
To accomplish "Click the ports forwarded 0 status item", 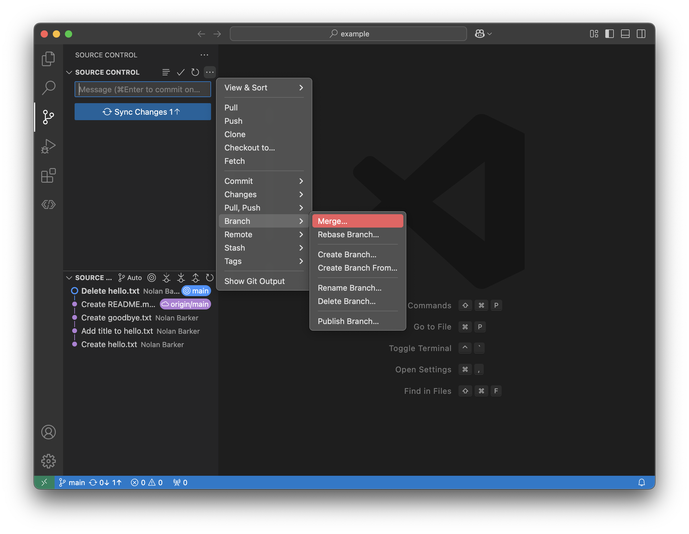I will pyautogui.click(x=180, y=482).
